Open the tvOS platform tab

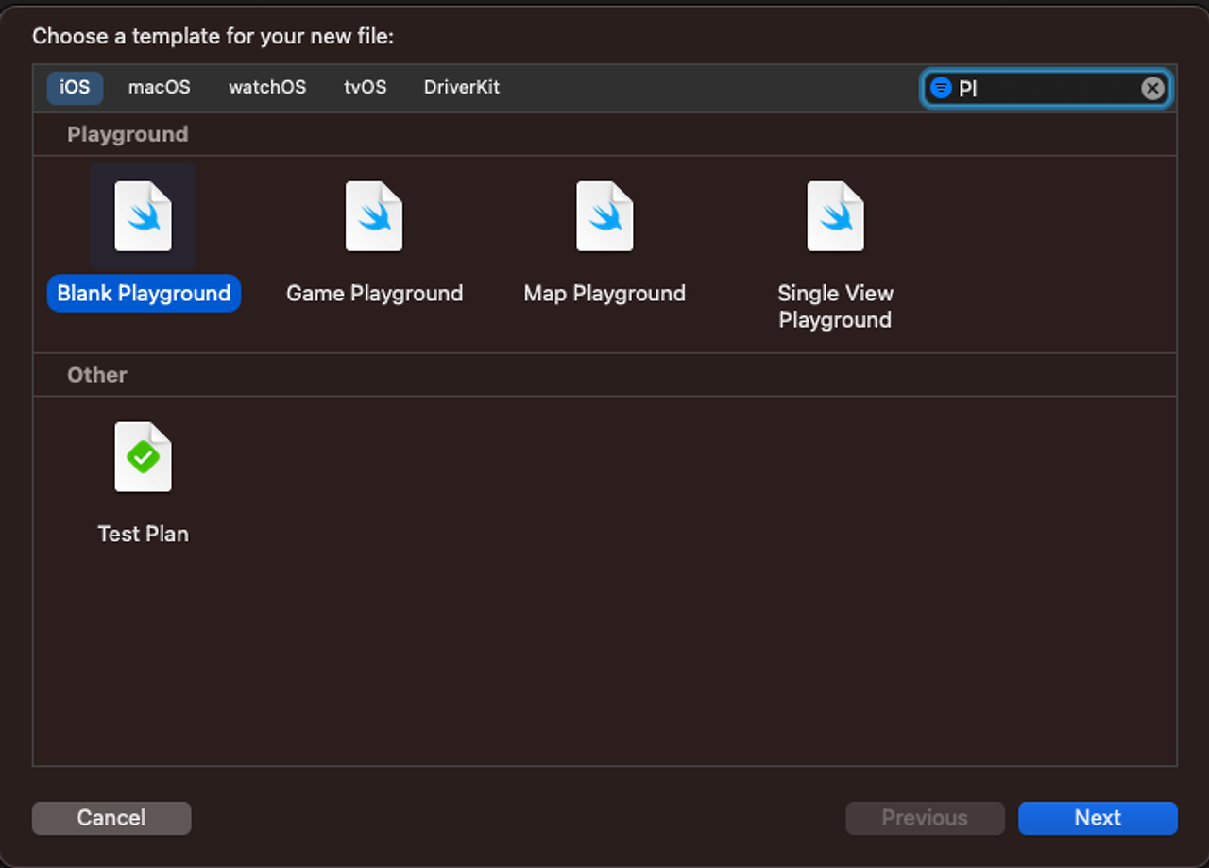[366, 87]
